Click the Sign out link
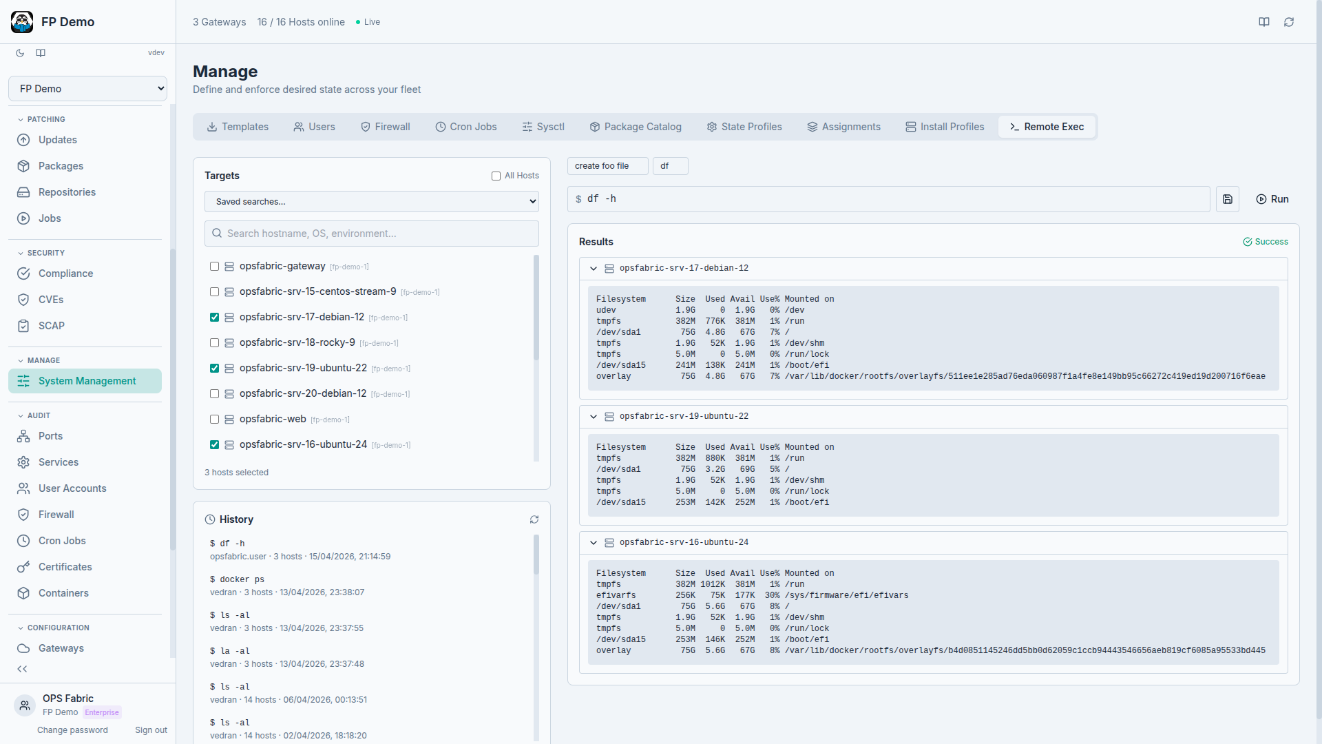This screenshot has width=1322, height=744. tap(151, 730)
